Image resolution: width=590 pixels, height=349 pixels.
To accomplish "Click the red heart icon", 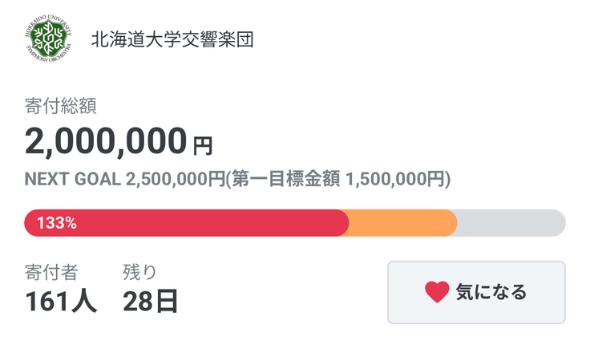I will pyautogui.click(x=437, y=293).
